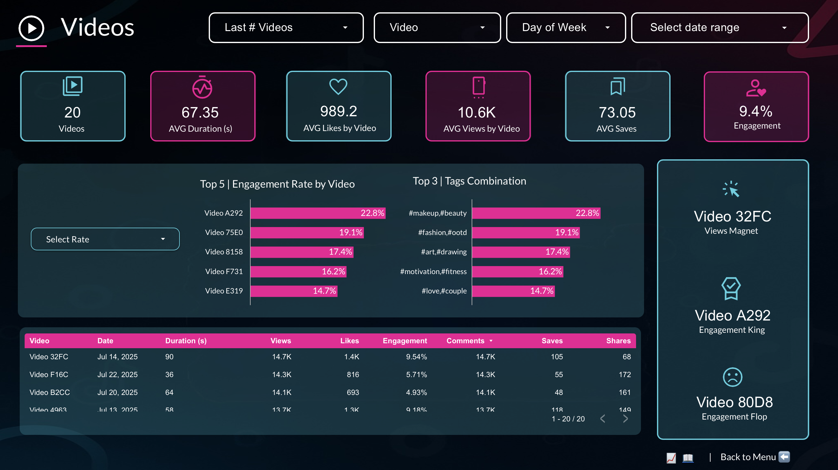Click the heart icon in AVG Likes card
This screenshot has width=838, height=470.
tap(338, 86)
